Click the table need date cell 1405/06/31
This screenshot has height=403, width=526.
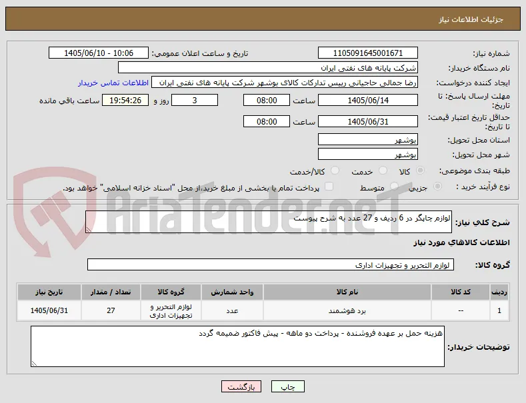click(x=49, y=311)
